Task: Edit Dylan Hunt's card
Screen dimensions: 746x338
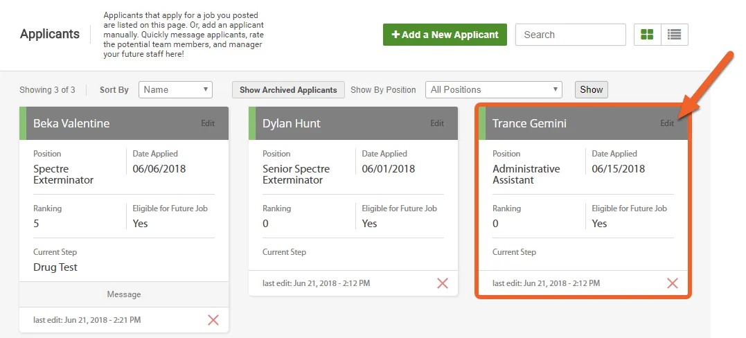Action: [x=437, y=123]
